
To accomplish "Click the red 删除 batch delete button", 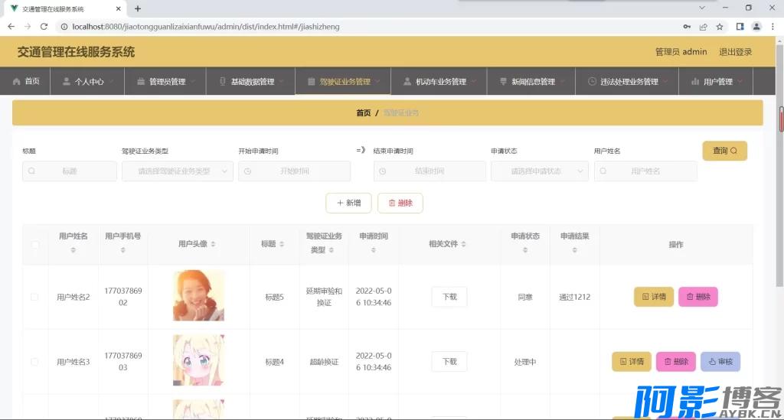I will tap(400, 203).
